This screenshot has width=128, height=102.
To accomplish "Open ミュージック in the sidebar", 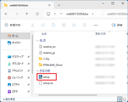I will tap(15, 78).
